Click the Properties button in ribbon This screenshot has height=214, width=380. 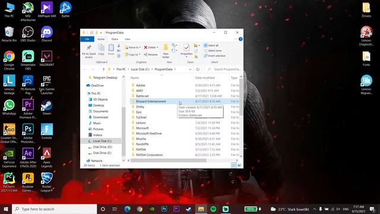tap(186, 50)
